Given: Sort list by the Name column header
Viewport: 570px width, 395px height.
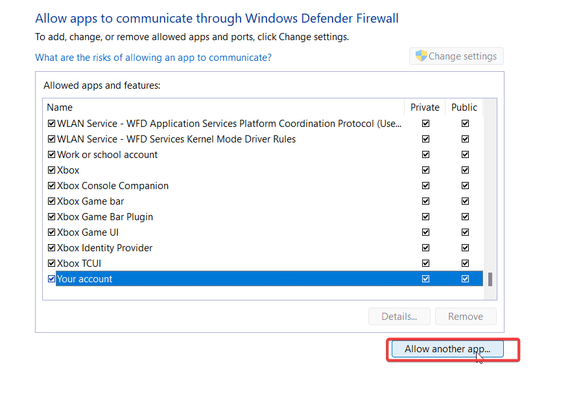Looking at the screenshot, I should tap(224, 107).
